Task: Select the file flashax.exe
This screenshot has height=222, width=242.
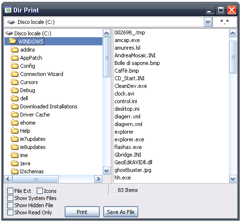Action: (128, 147)
